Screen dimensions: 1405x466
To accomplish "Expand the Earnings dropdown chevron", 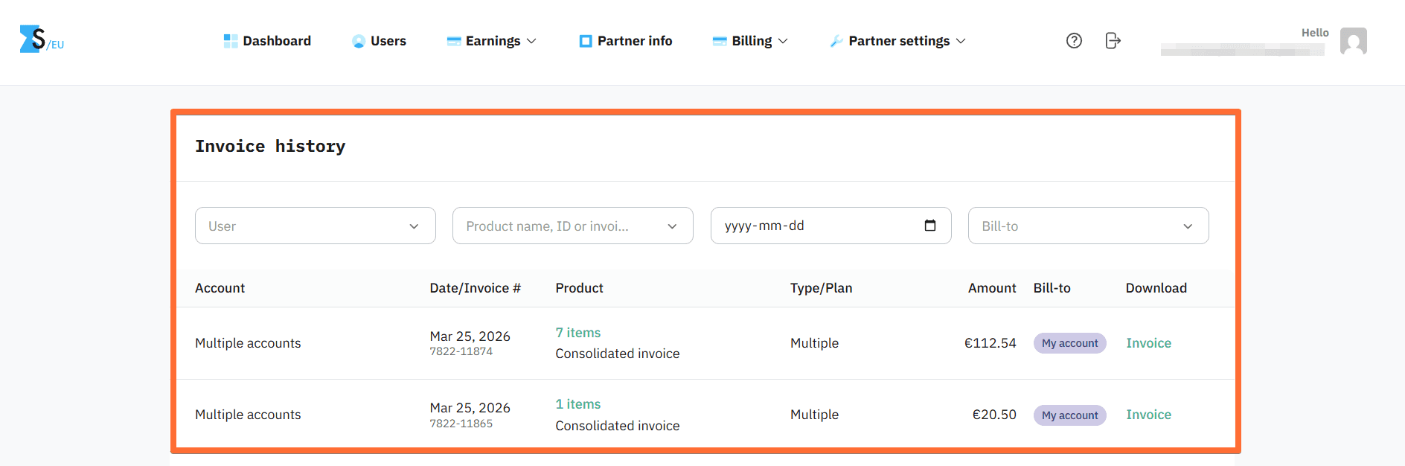I will pyautogui.click(x=531, y=42).
